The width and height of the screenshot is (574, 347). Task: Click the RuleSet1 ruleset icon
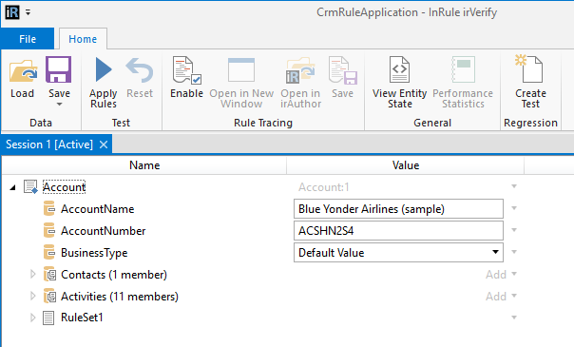(x=48, y=318)
